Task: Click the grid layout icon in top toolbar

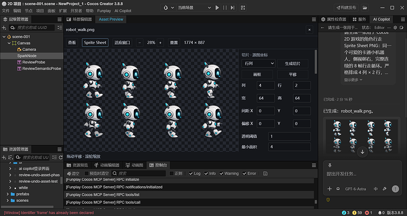Action: point(243,8)
